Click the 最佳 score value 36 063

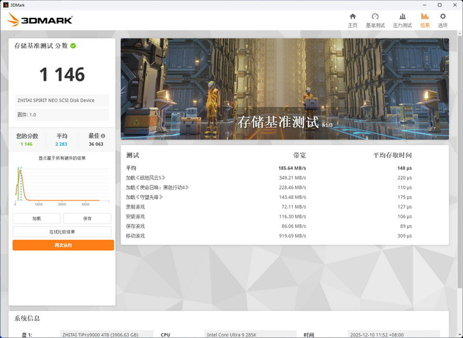click(x=96, y=144)
